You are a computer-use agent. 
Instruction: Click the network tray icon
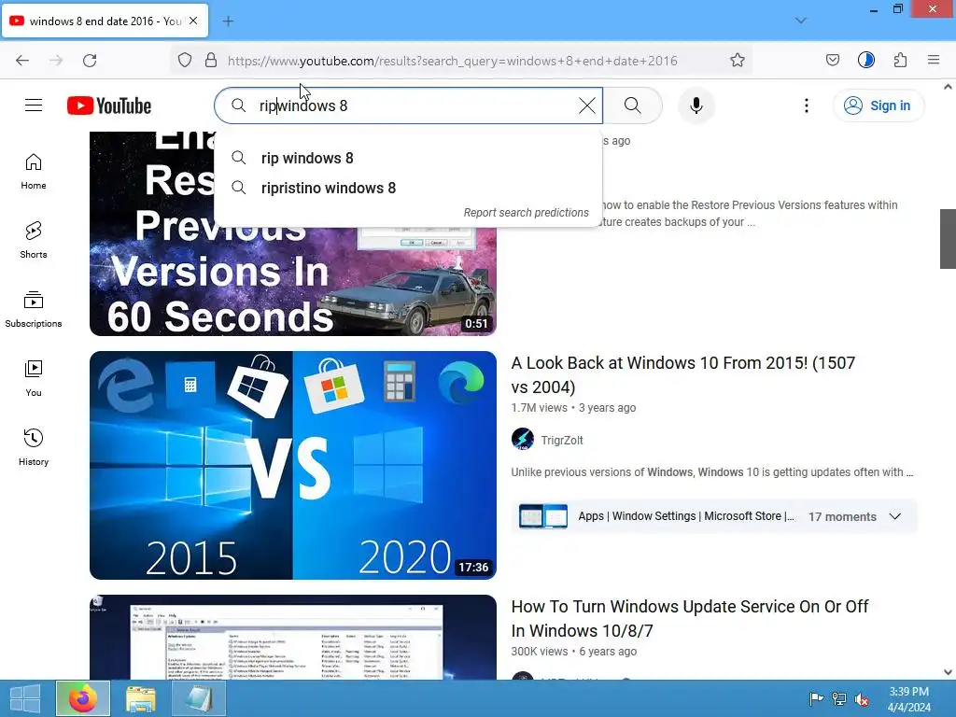[839, 698]
